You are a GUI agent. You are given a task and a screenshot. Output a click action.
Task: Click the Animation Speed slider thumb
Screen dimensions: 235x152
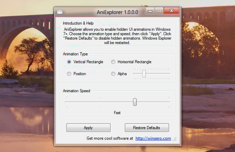click(135, 102)
